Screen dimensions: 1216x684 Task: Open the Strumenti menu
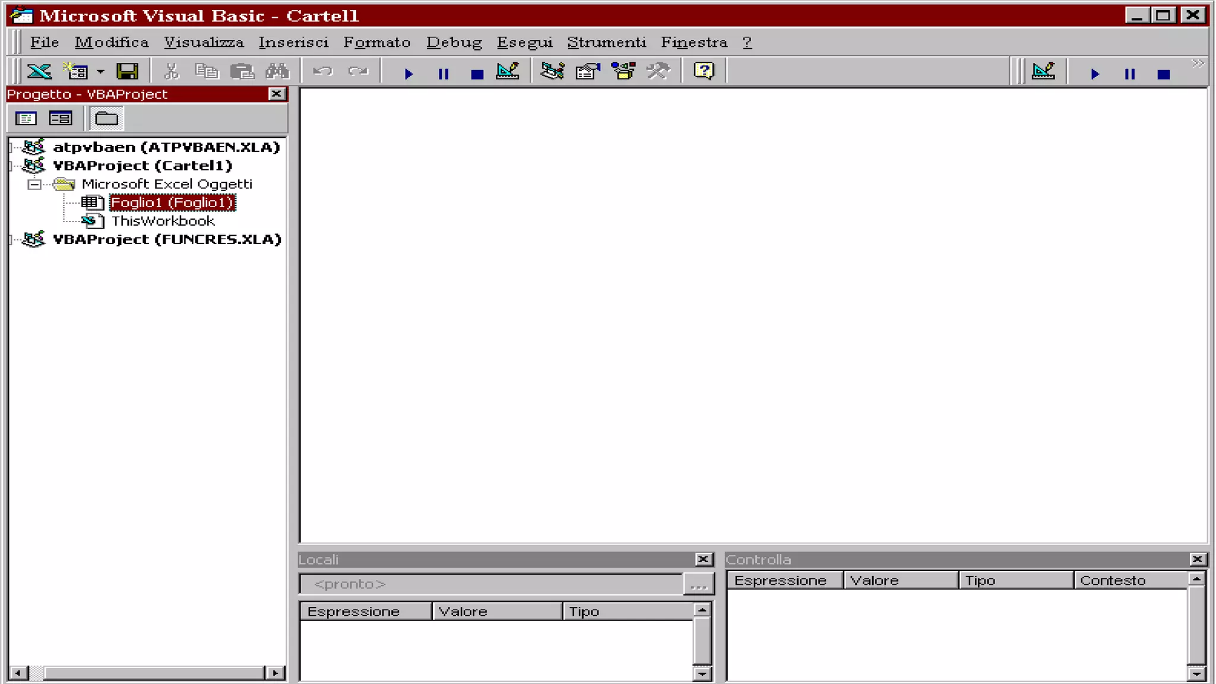pos(606,43)
